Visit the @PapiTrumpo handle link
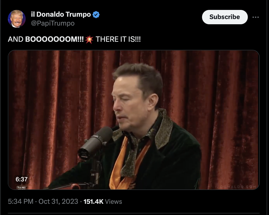 53,23
